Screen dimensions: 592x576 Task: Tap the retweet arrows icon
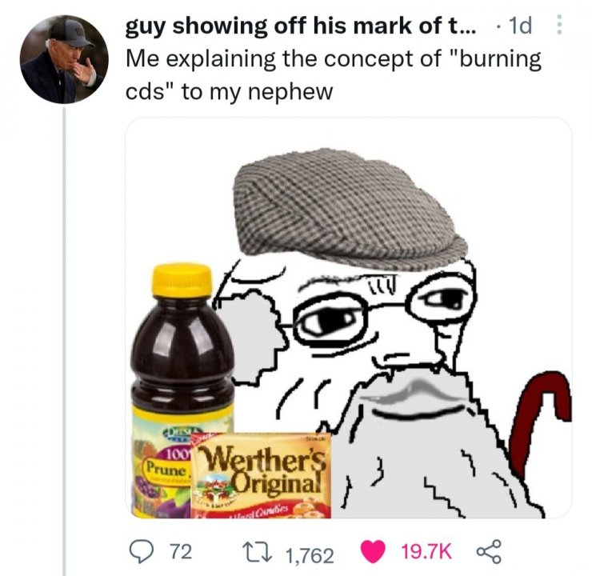tap(258, 553)
